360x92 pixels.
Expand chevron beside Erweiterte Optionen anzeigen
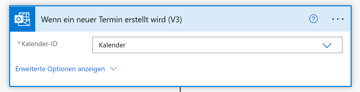point(113,69)
